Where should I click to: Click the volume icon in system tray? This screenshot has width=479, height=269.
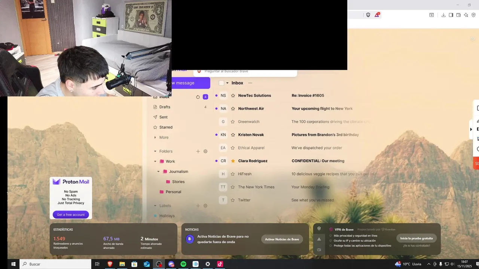452,264
